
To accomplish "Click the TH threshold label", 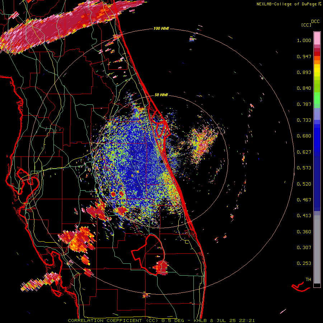I will pyautogui.click(x=308, y=280).
